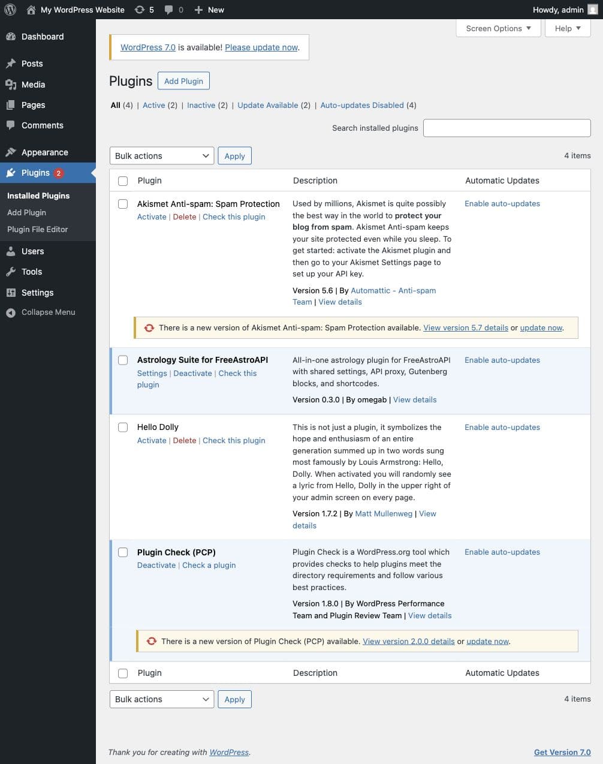Click the Dashboard gauge icon in sidebar
The image size is (603, 764).
point(11,37)
